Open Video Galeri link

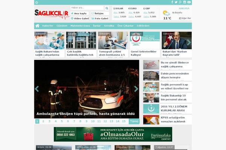80,18
